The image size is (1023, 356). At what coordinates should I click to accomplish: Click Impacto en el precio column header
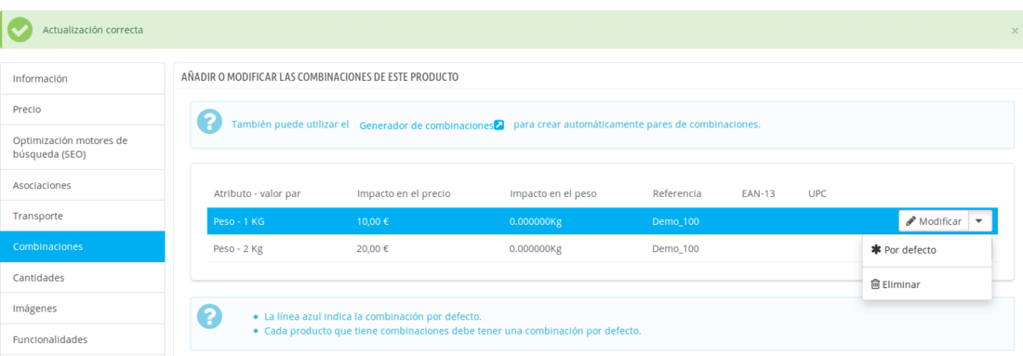point(404,193)
